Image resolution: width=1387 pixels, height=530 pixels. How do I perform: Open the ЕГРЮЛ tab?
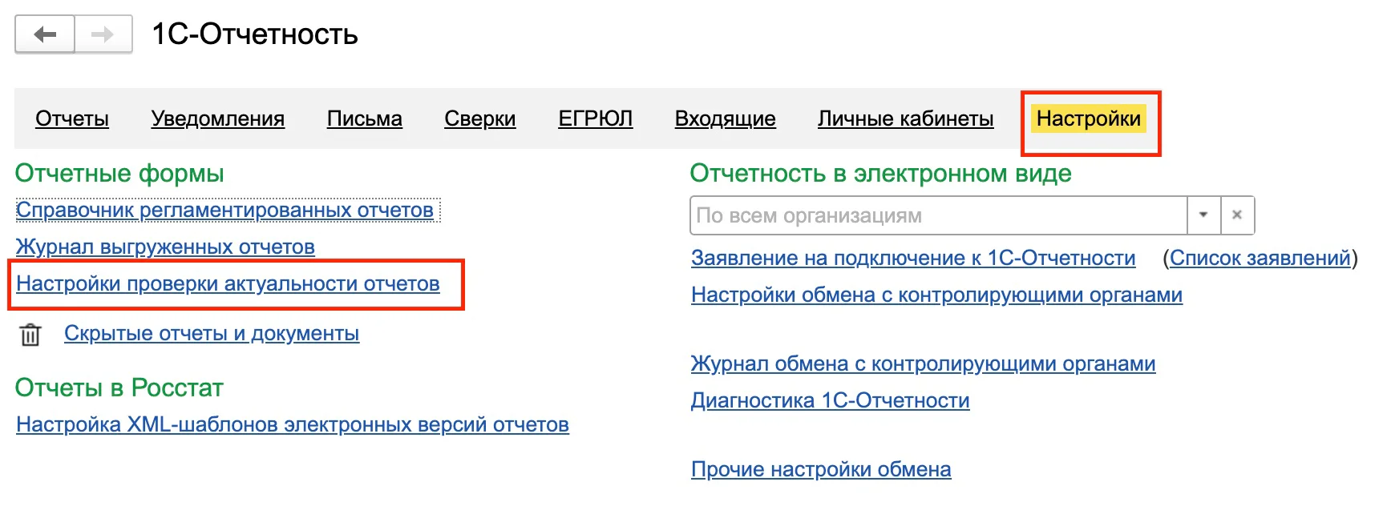[596, 118]
